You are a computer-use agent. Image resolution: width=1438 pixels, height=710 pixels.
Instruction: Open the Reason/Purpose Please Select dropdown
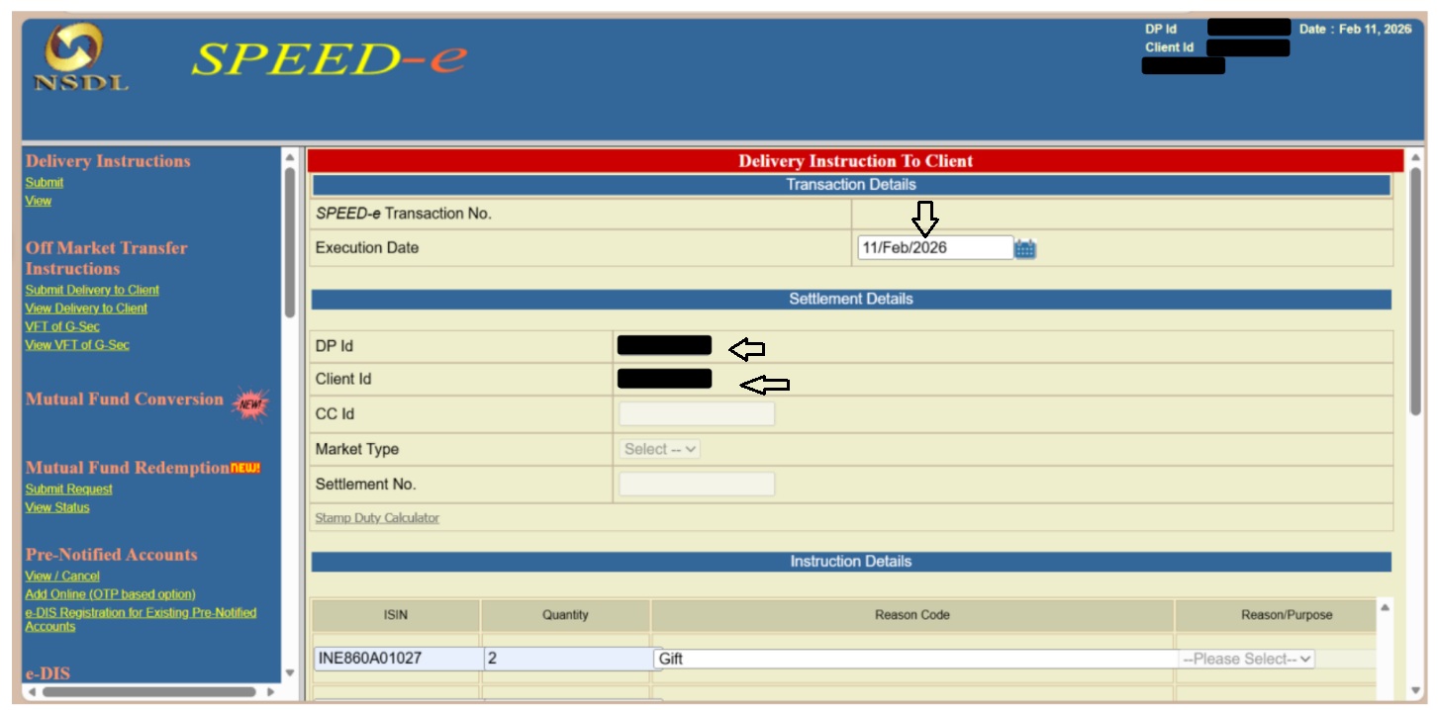[1247, 659]
